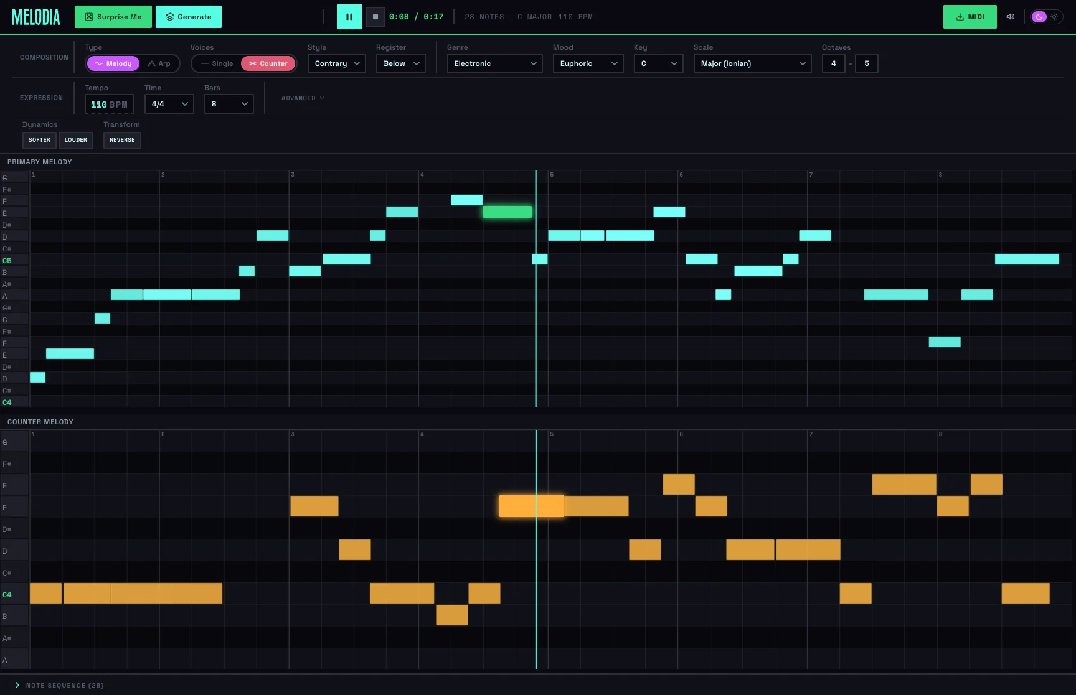Click the first D note in primary melody bar 1
Screen dimensions: 1076x695
pos(37,377)
